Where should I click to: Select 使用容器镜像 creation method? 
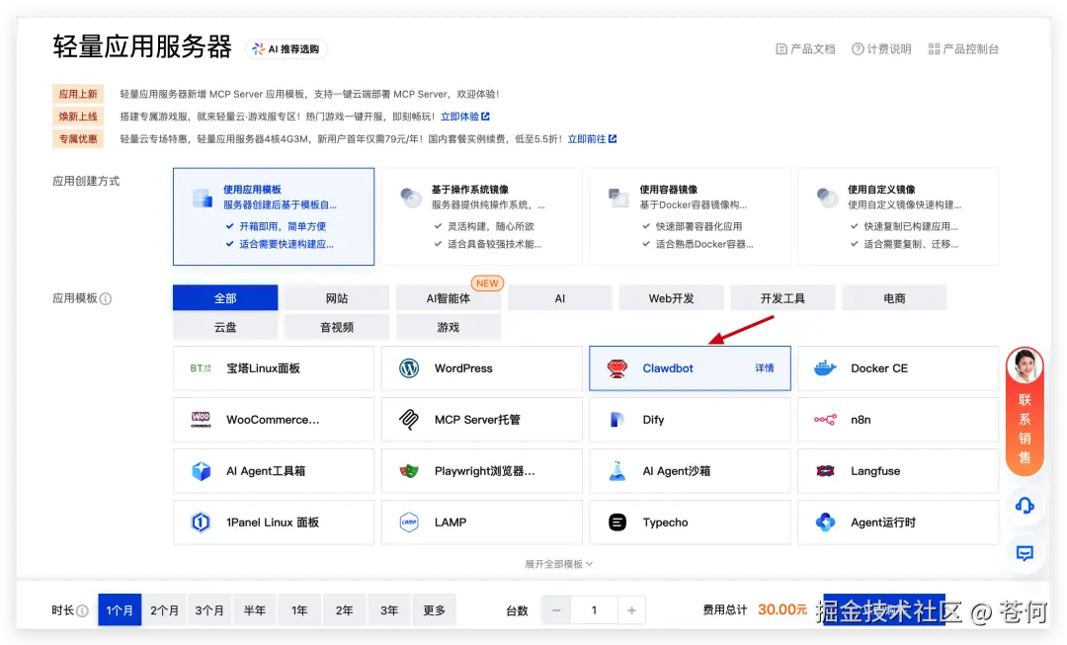tap(689, 215)
